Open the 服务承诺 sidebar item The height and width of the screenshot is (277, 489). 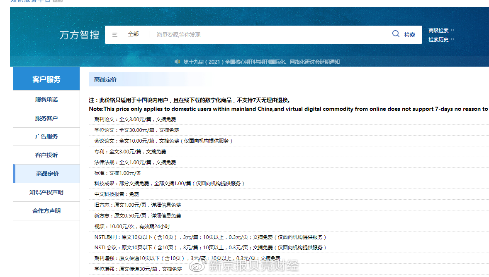(x=46, y=100)
